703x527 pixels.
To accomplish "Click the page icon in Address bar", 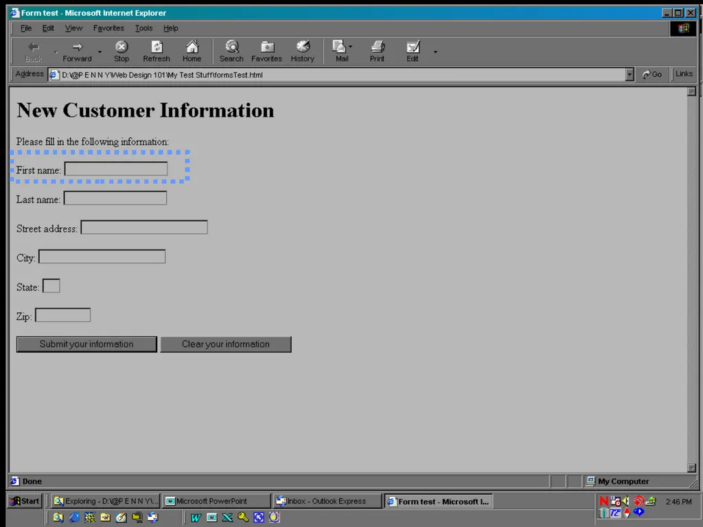I will [x=54, y=75].
